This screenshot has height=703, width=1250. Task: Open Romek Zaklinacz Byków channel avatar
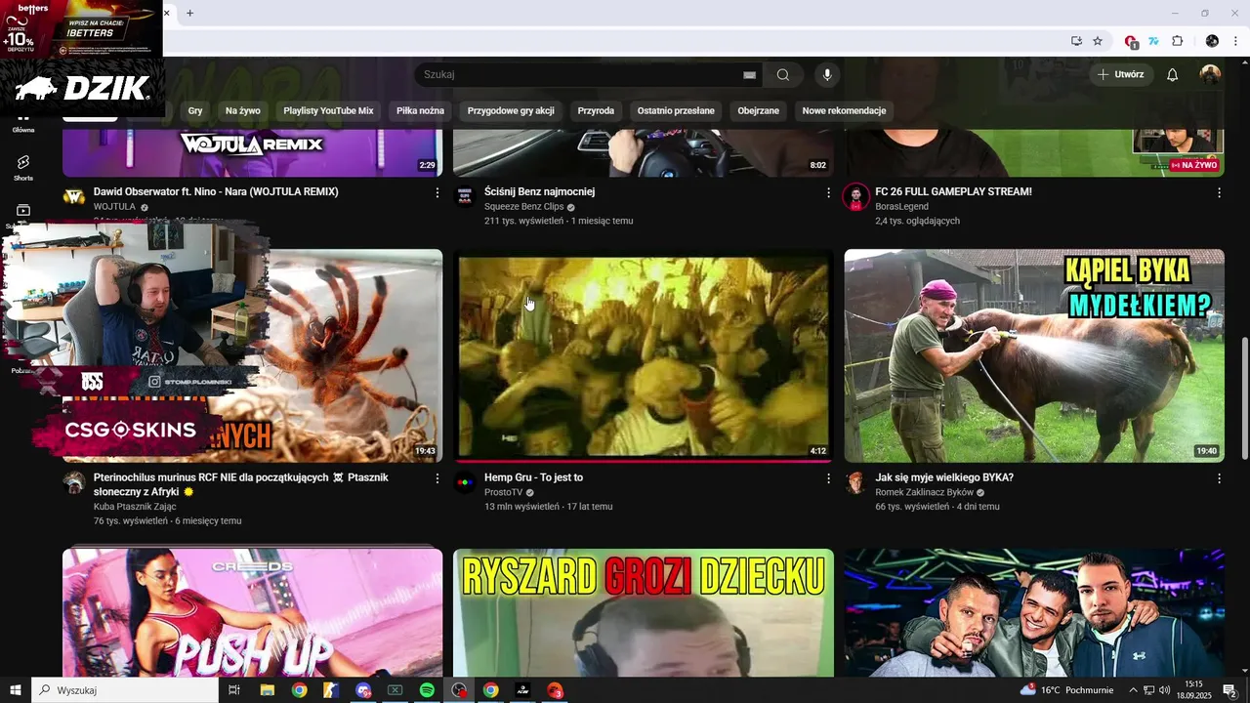pos(855,482)
